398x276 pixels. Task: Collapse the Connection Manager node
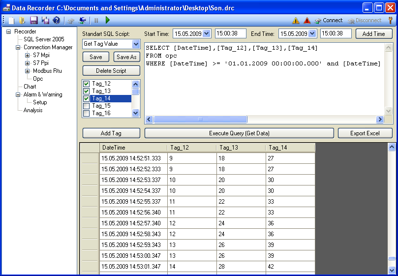point(18,47)
